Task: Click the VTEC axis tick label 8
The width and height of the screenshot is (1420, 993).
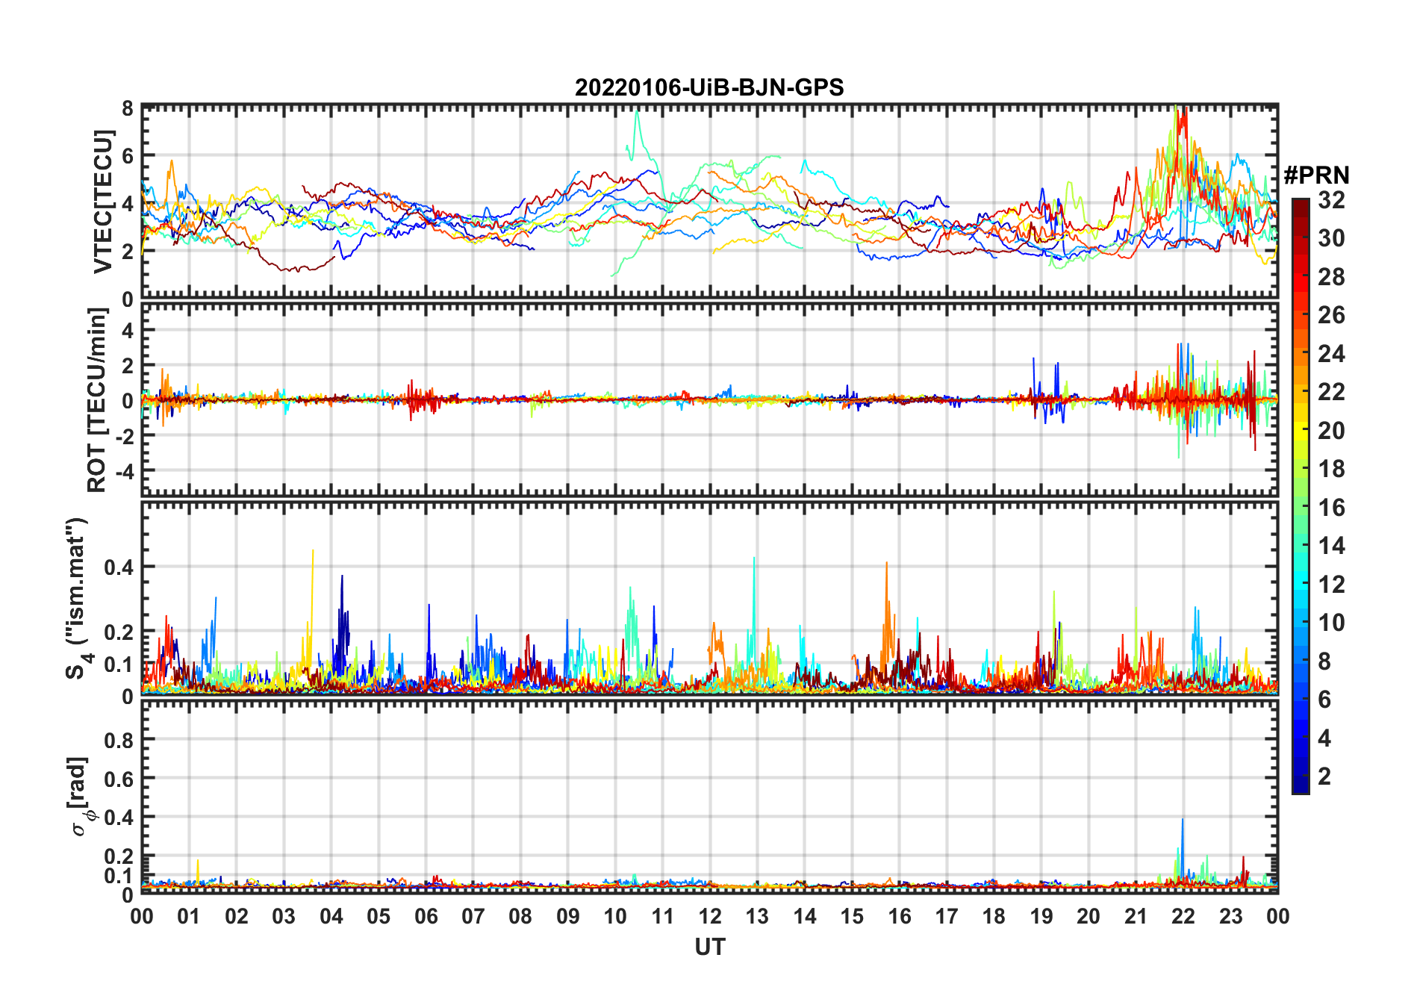Action: pyautogui.click(x=128, y=109)
